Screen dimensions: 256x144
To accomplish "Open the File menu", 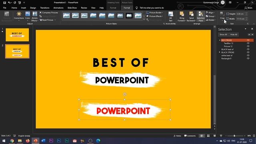I will (4, 8).
